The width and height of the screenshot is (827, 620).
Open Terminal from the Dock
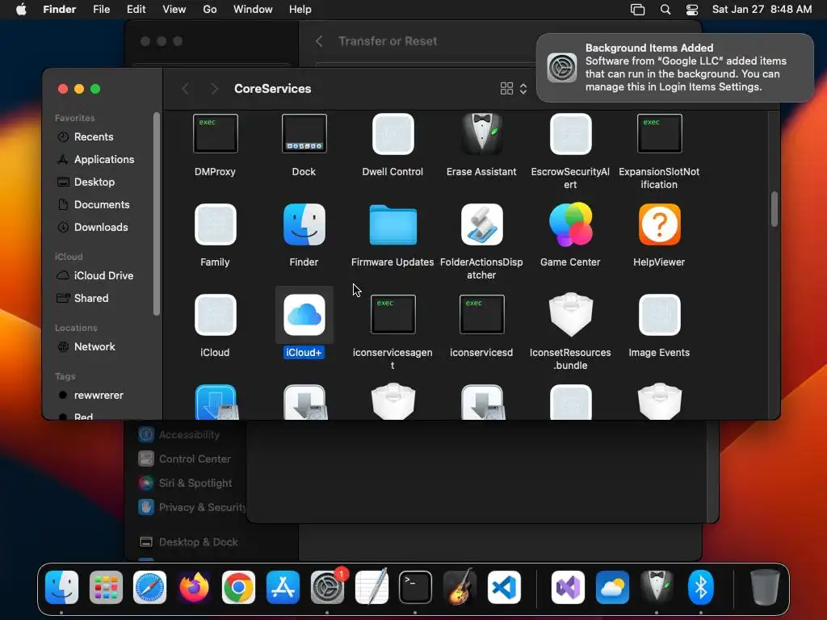416,587
